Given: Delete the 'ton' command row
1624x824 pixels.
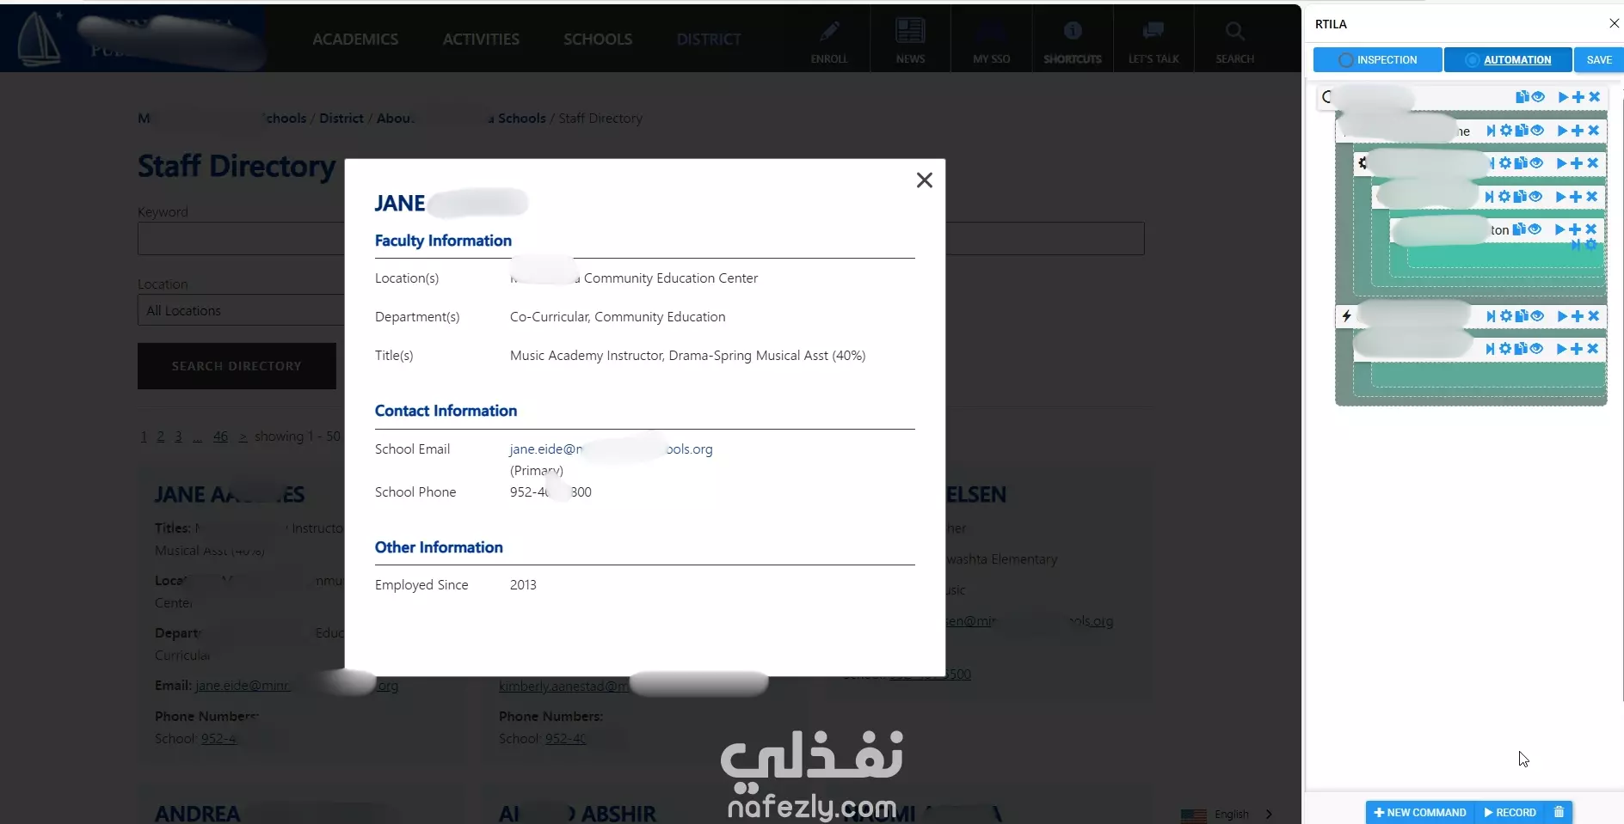Looking at the screenshot, I should tap(1590, 229).
